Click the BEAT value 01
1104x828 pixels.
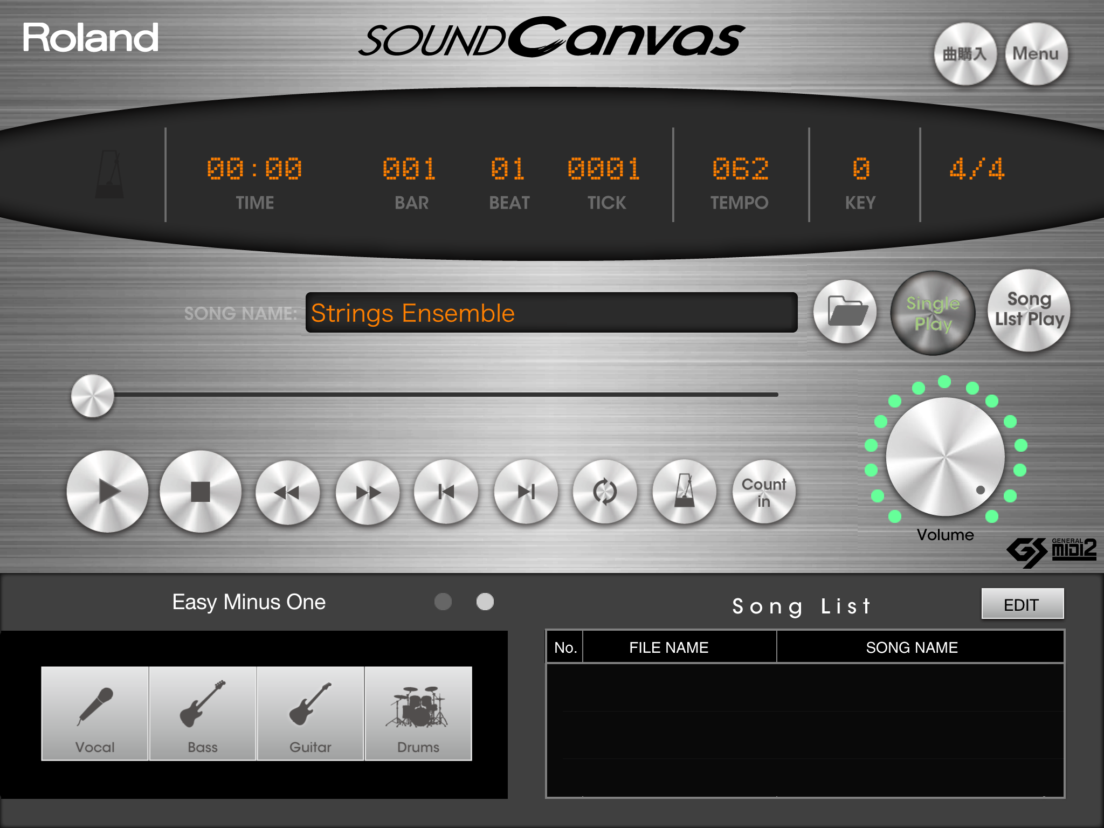(x=508, y=169)
